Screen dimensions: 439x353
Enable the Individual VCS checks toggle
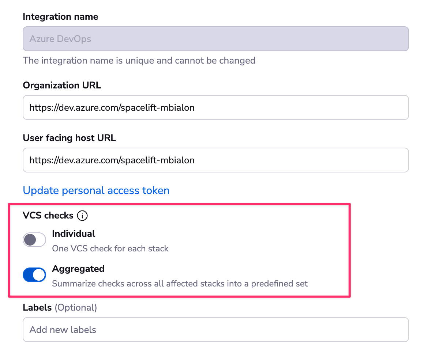pos(34,240)
